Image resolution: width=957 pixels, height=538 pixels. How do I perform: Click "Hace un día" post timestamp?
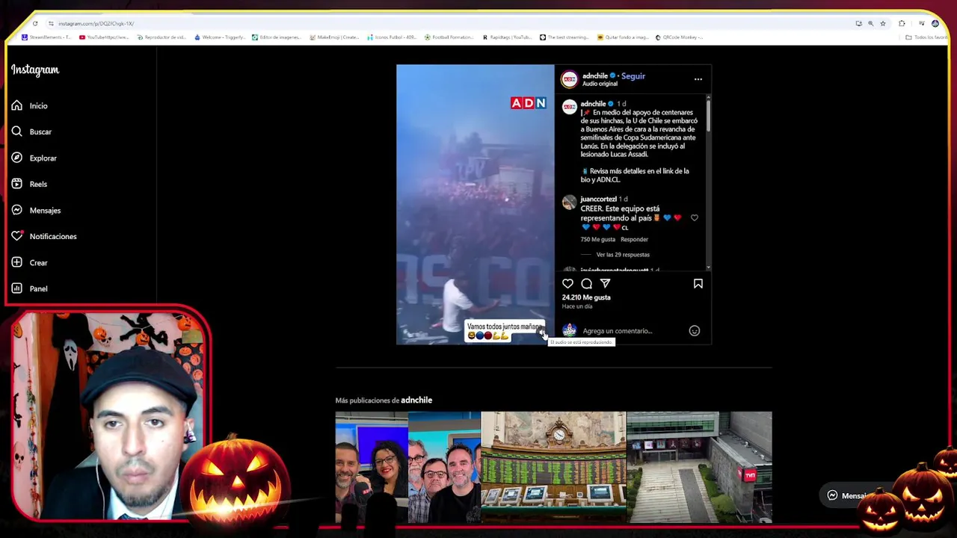577,306
